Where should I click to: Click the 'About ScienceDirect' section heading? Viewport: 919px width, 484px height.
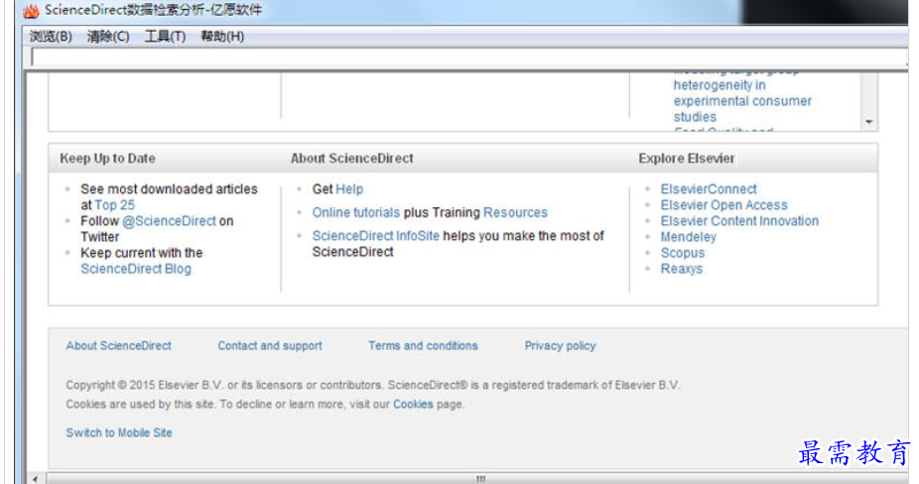(x=351, y=159)
